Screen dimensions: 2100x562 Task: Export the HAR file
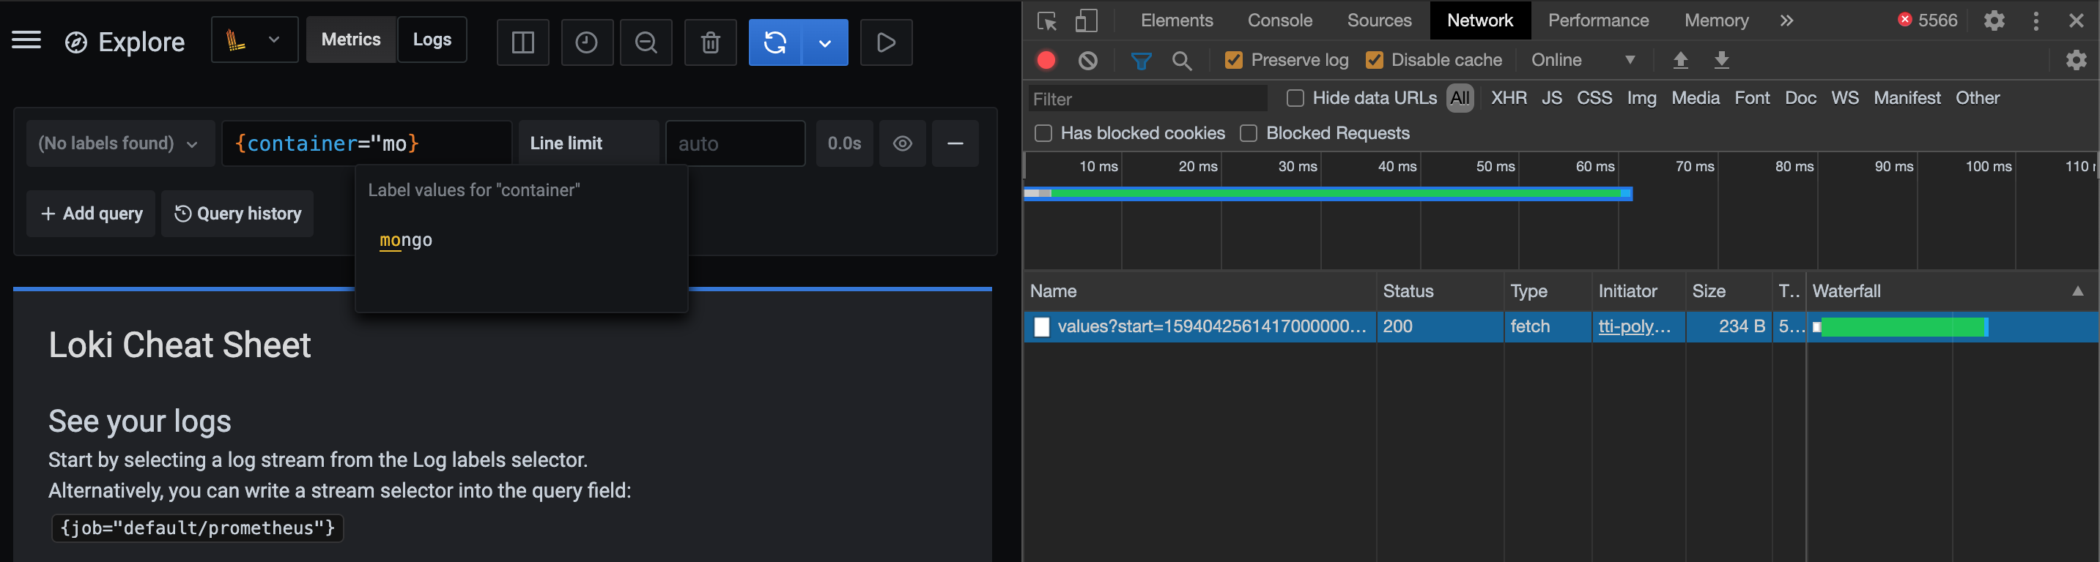click(x=1722, y=60)
